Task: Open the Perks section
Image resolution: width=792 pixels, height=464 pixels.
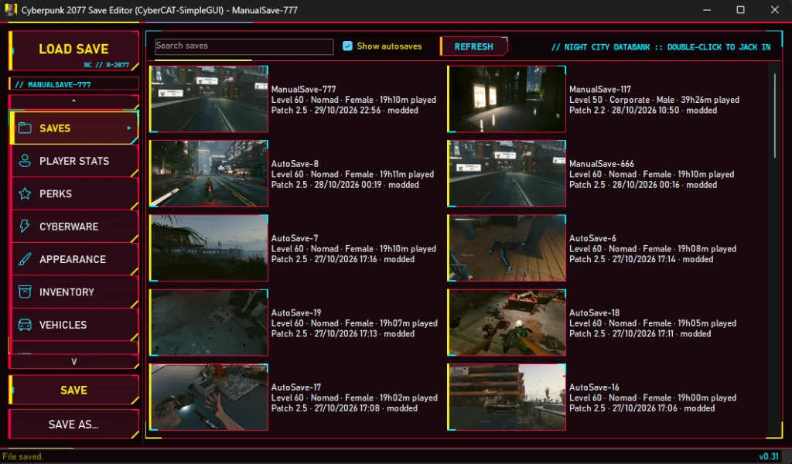Action: tap(73, 194)
